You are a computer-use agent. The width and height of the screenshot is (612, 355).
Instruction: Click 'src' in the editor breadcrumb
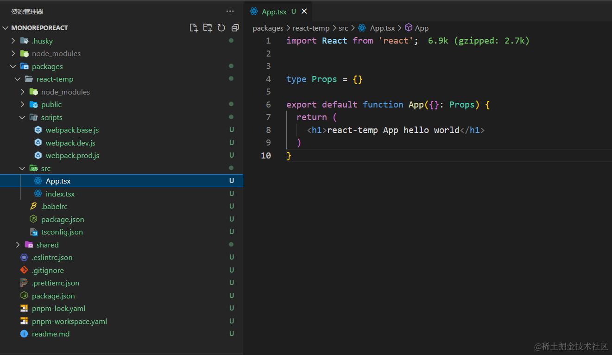point(343,28)
